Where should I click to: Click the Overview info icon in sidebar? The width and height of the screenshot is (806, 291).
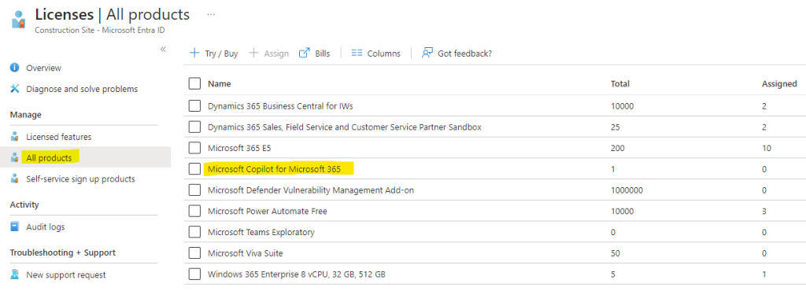(14, 68)
